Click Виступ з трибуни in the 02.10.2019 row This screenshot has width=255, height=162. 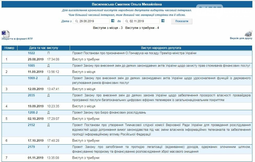click(86, 119)
